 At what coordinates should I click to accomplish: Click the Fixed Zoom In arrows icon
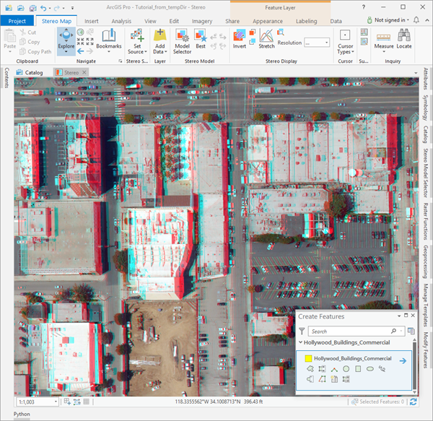coord(81,41)
